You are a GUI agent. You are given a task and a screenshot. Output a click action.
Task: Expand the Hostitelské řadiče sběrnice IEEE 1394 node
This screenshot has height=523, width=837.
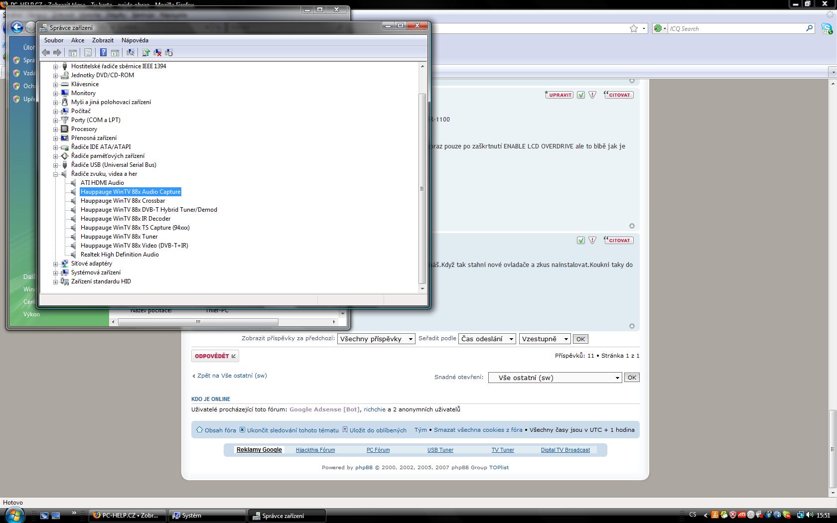56,66
